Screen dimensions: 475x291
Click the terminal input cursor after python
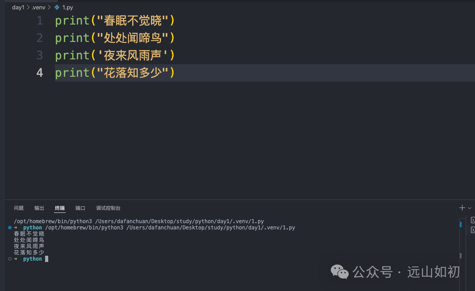tap(46, 259)
